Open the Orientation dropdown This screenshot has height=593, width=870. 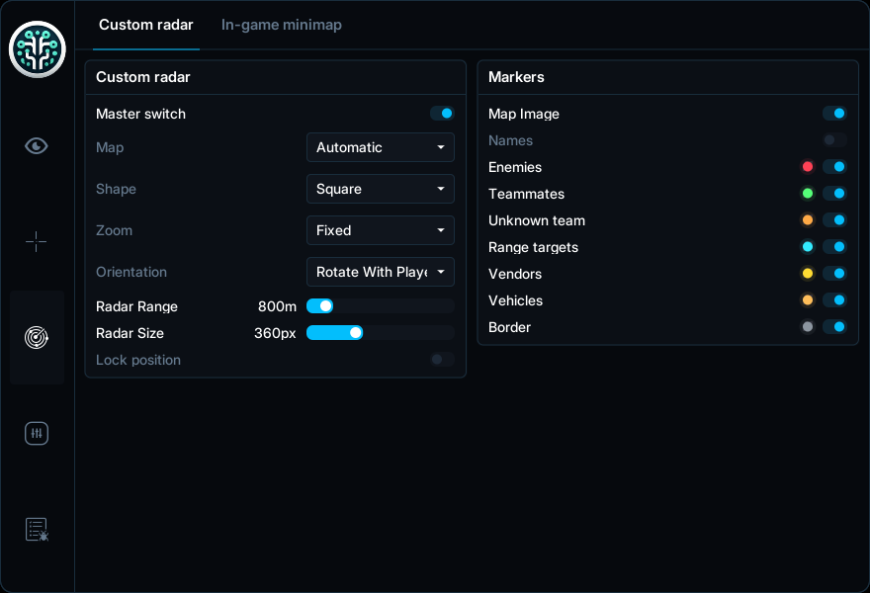(381, 272)
